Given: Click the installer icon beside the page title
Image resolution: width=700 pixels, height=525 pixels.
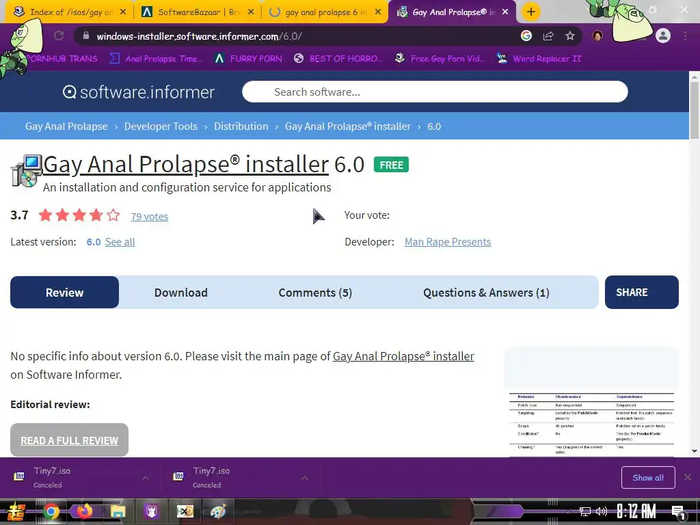Looking at the screenshot, I should pos(26,170).
